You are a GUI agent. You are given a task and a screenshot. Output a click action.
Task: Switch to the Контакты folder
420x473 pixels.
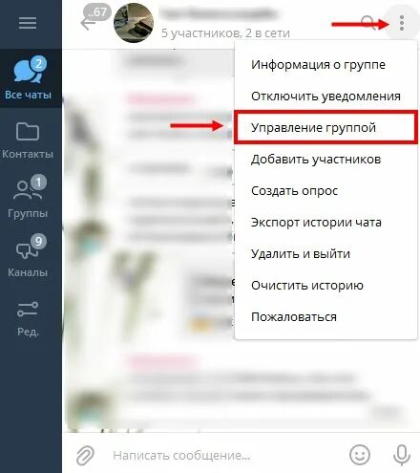coord(28,140)
